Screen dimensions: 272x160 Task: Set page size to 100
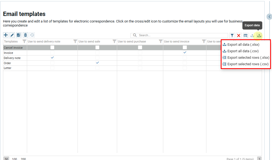coord(15,159)
